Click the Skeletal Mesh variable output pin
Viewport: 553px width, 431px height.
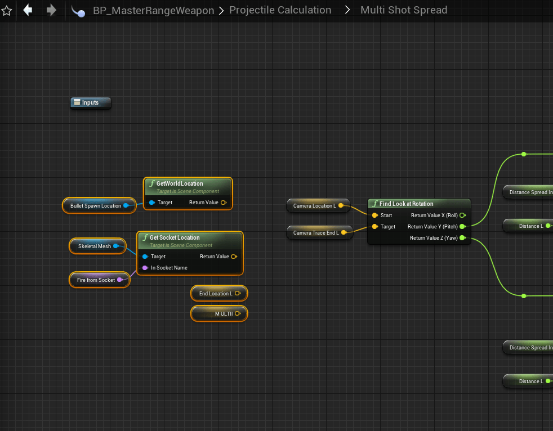[x=116, y=246]
